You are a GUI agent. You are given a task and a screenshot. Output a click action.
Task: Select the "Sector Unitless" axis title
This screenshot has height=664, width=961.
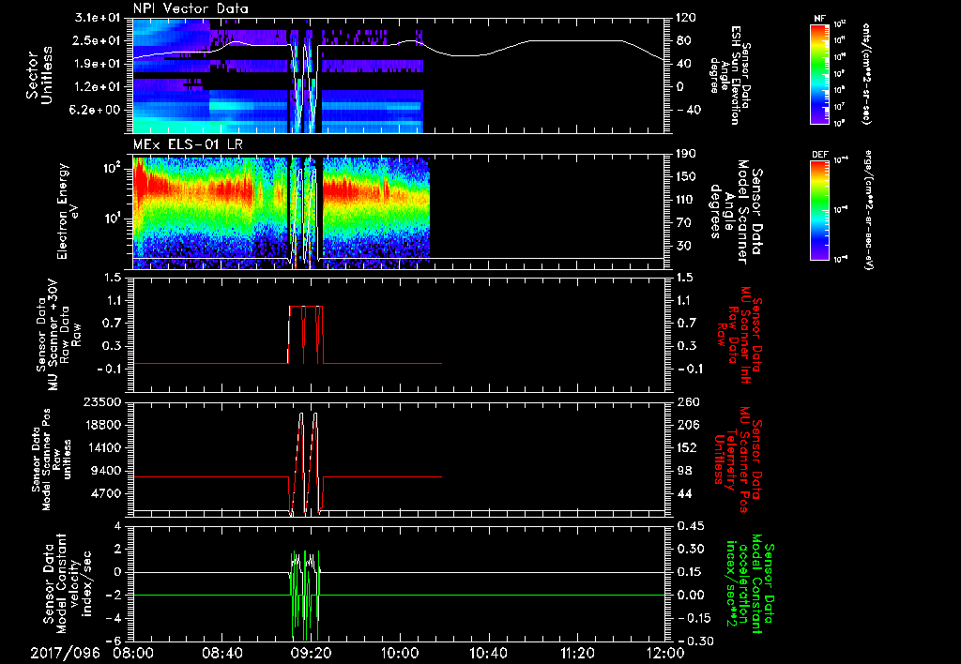tap(39, 76)
